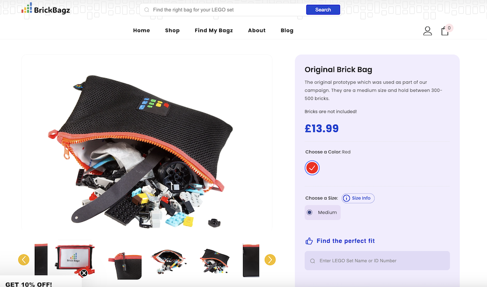Click the thumbs-up icon beside Find the perfect fit

pos(309,240)
